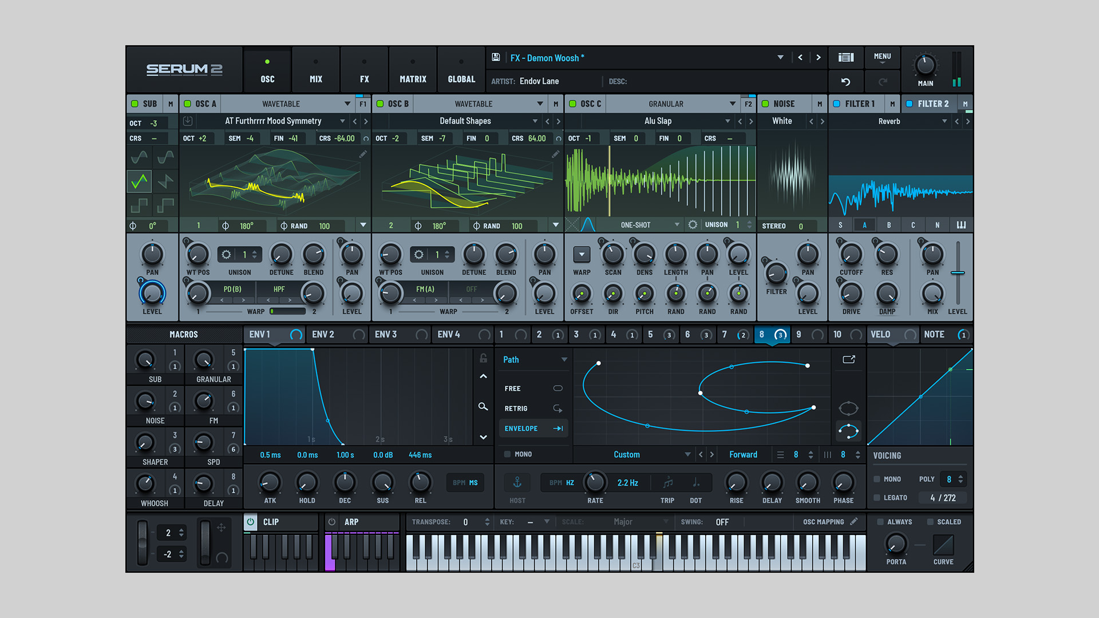Open the Custom LFO shape dropdown
1099x618 pixels.
coord(634,454)
